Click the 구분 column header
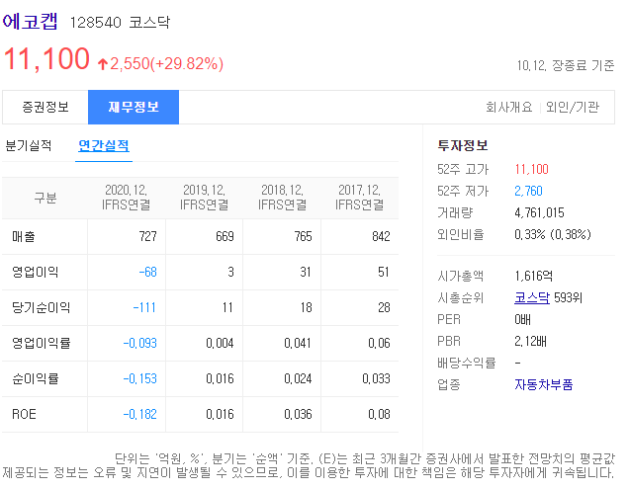The height and width of the screenshot is (489, 629). click(45, 198)
